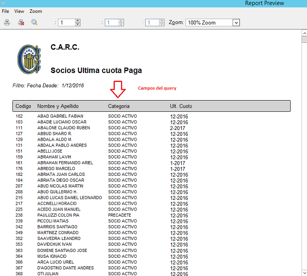The width and height of the screenshot is (307, 276).
Task: Increase the first page number spinner
Action: (78, 20)
